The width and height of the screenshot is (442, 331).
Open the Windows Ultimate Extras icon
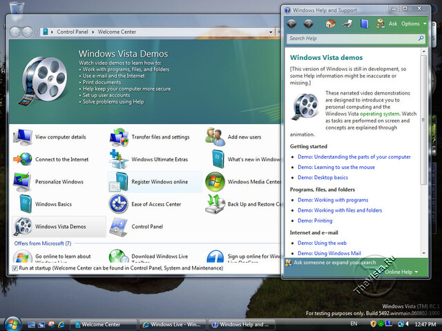pyautogui.click(x=119, y=159)
